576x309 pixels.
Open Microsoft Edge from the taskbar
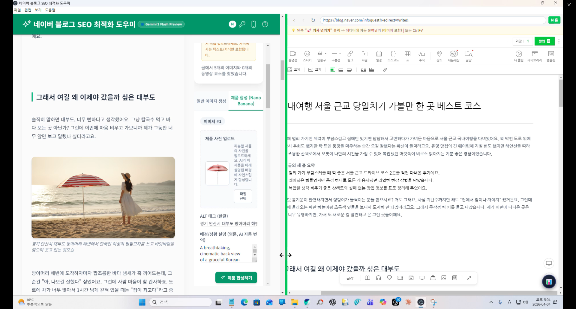(244, 302)
